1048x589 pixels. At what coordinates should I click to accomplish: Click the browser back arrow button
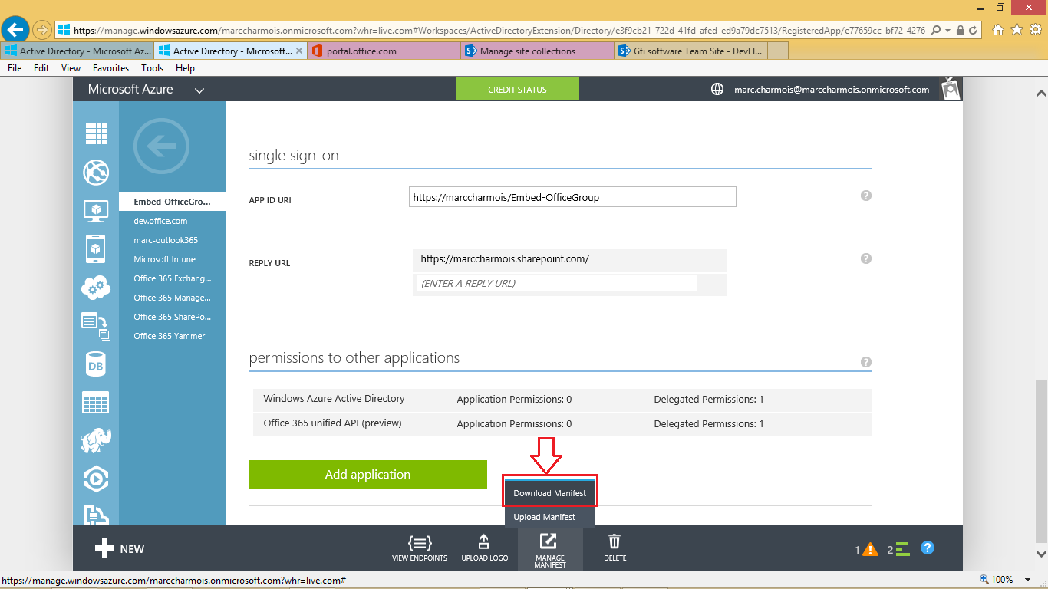[x=15, y=30]
